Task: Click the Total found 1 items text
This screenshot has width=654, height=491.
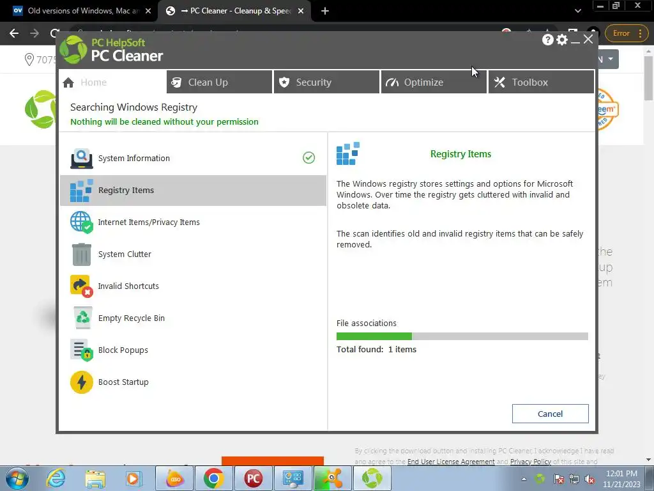Action: point(376,350)
